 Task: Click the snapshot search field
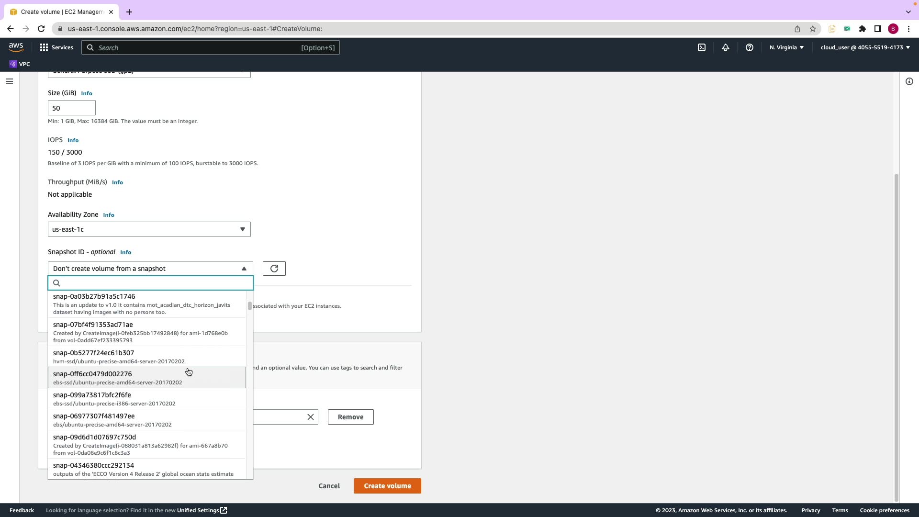pos(153,283)
